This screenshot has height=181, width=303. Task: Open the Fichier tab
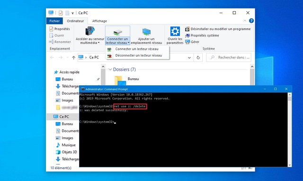(x=54, y=21)
